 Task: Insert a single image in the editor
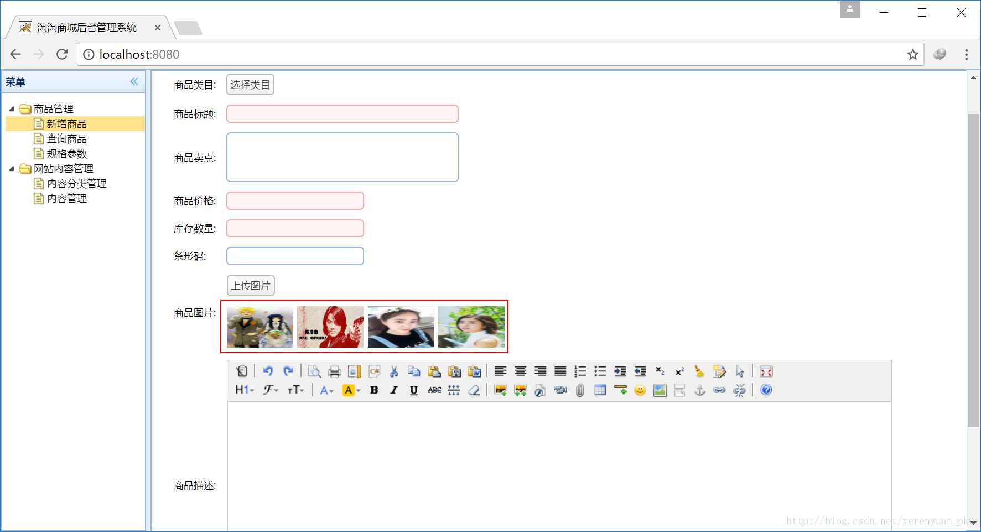click(501, 390)
